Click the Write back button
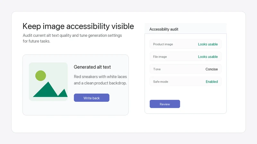 (x=92, y=98)
